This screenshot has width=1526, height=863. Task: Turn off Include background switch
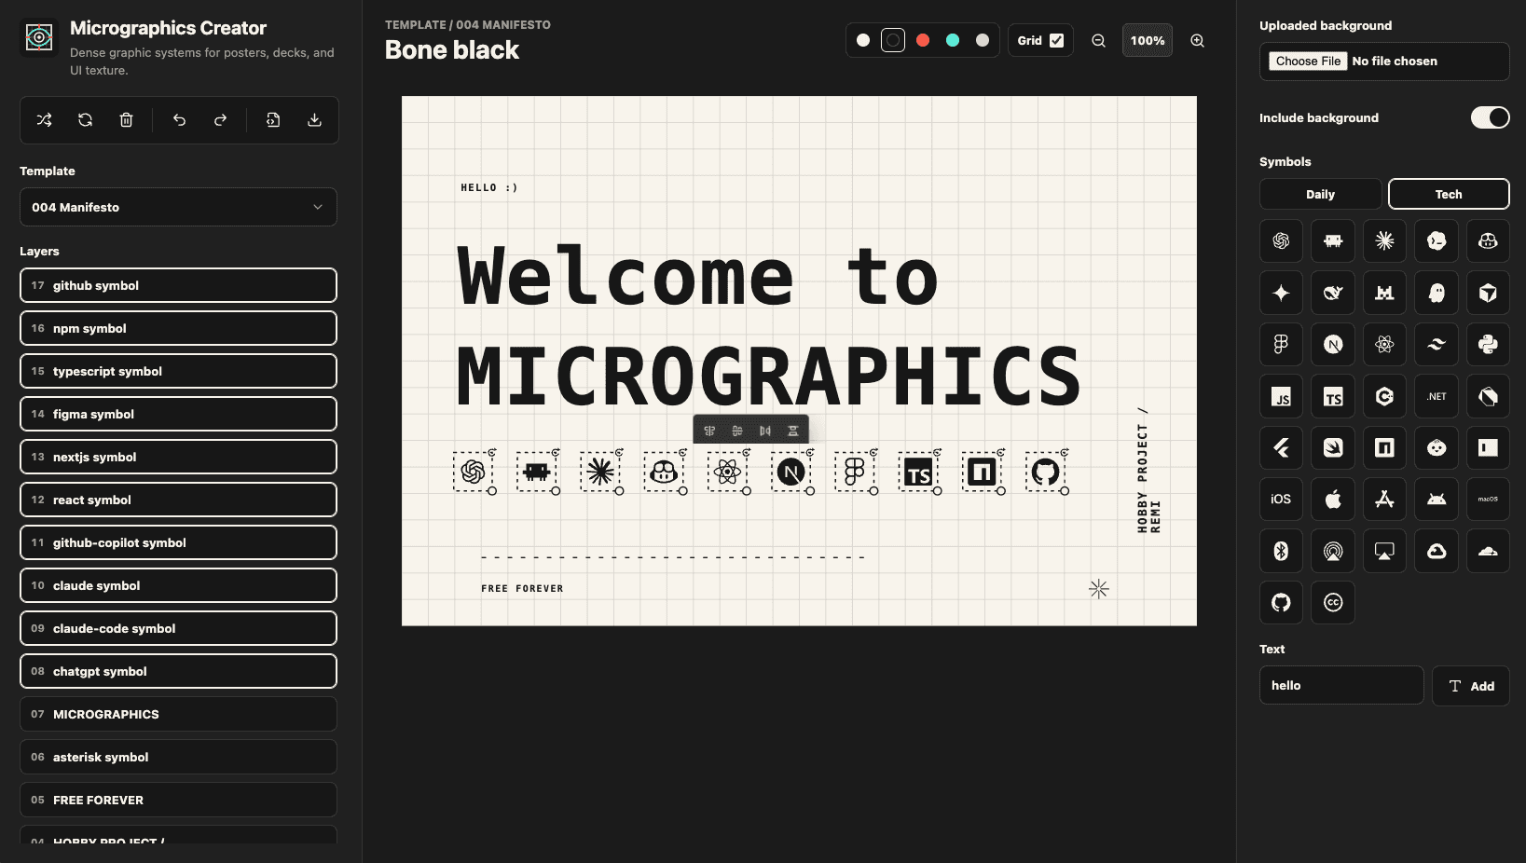click(x=1490, y=117)
